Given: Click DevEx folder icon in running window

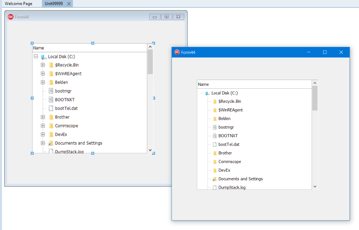Looking at the screenshot, I should (x=215, y=170).
